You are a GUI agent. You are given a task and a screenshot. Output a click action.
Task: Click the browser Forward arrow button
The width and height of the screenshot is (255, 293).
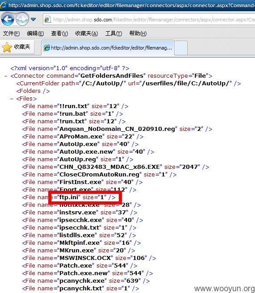click(22, 19)
